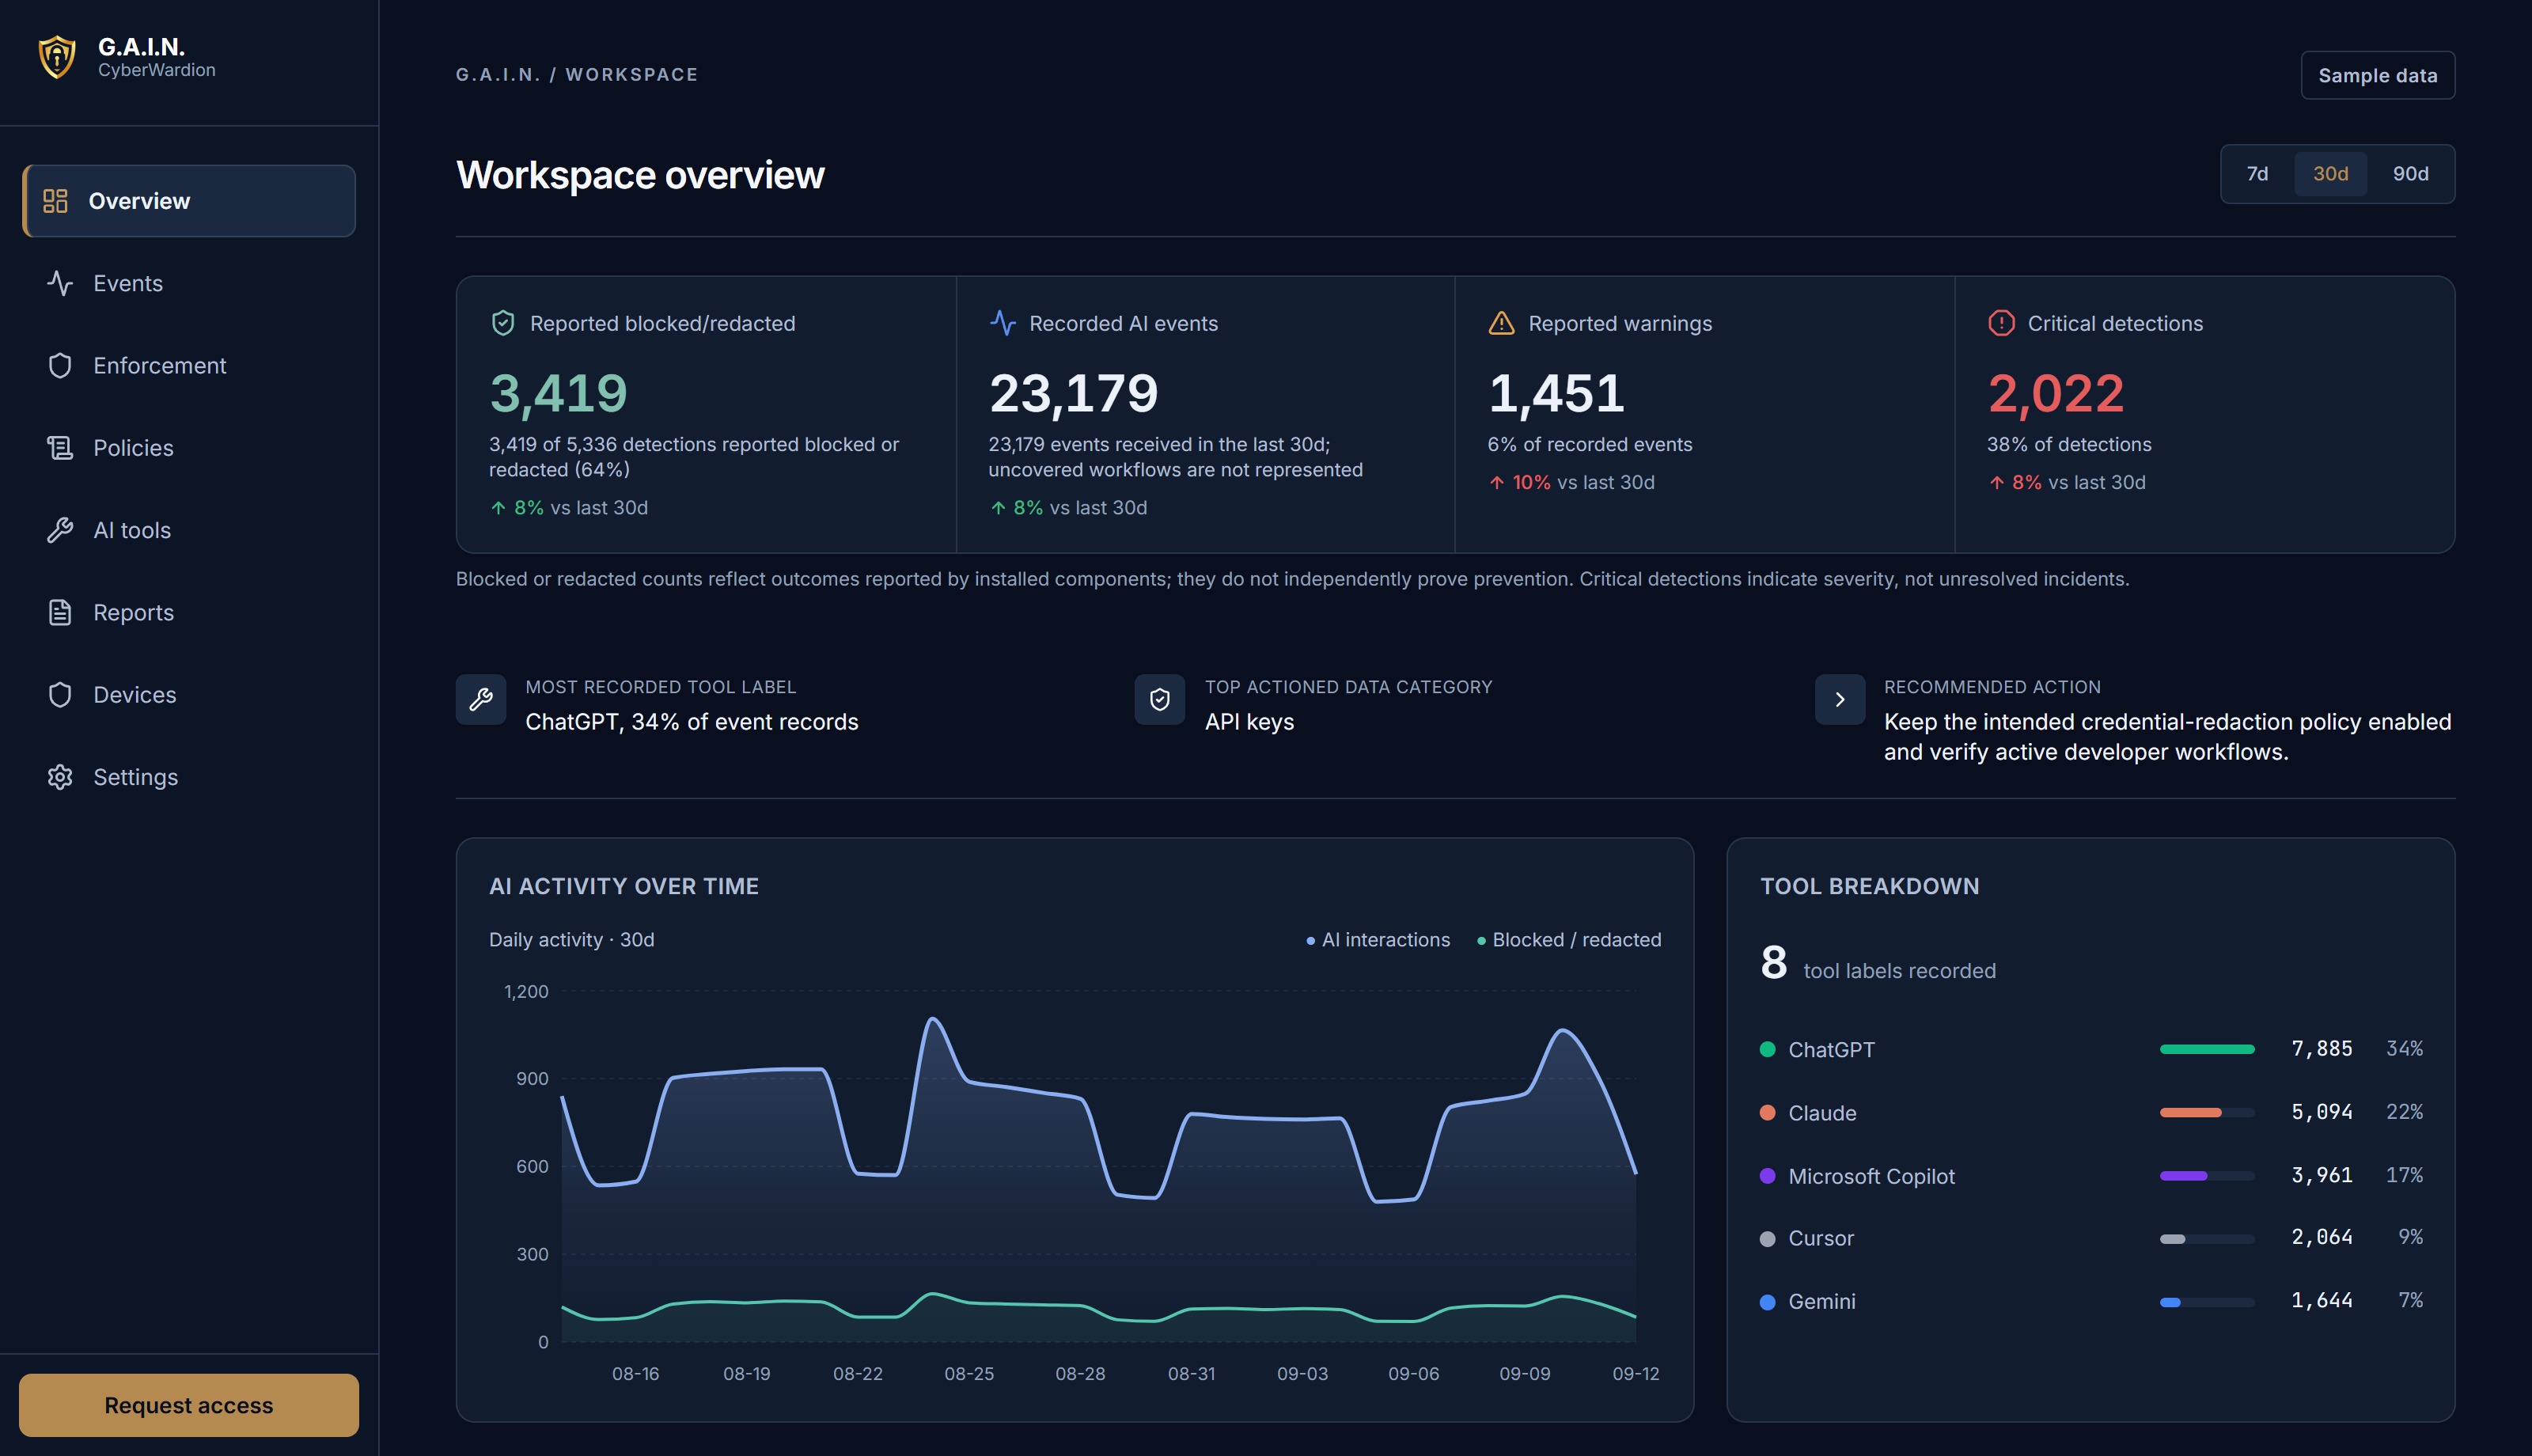Click the green ChatGPT color dot

click(x=1768, y=1050)
